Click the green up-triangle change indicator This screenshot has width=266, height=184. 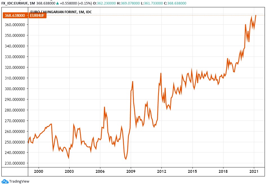(57, 3)
